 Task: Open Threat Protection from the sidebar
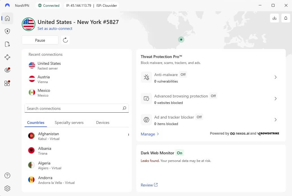[7, 31]
